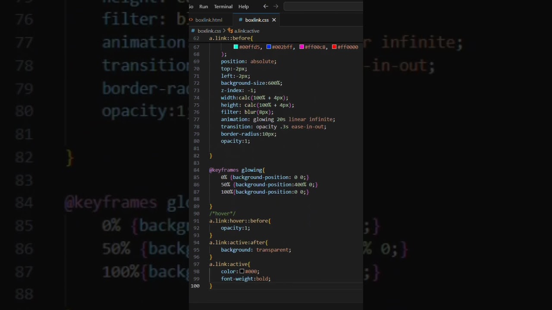This screenshot has height=310, width=552.
Task: Click 'z-index: -1;' on line 73
Action: tap(238, 90)
